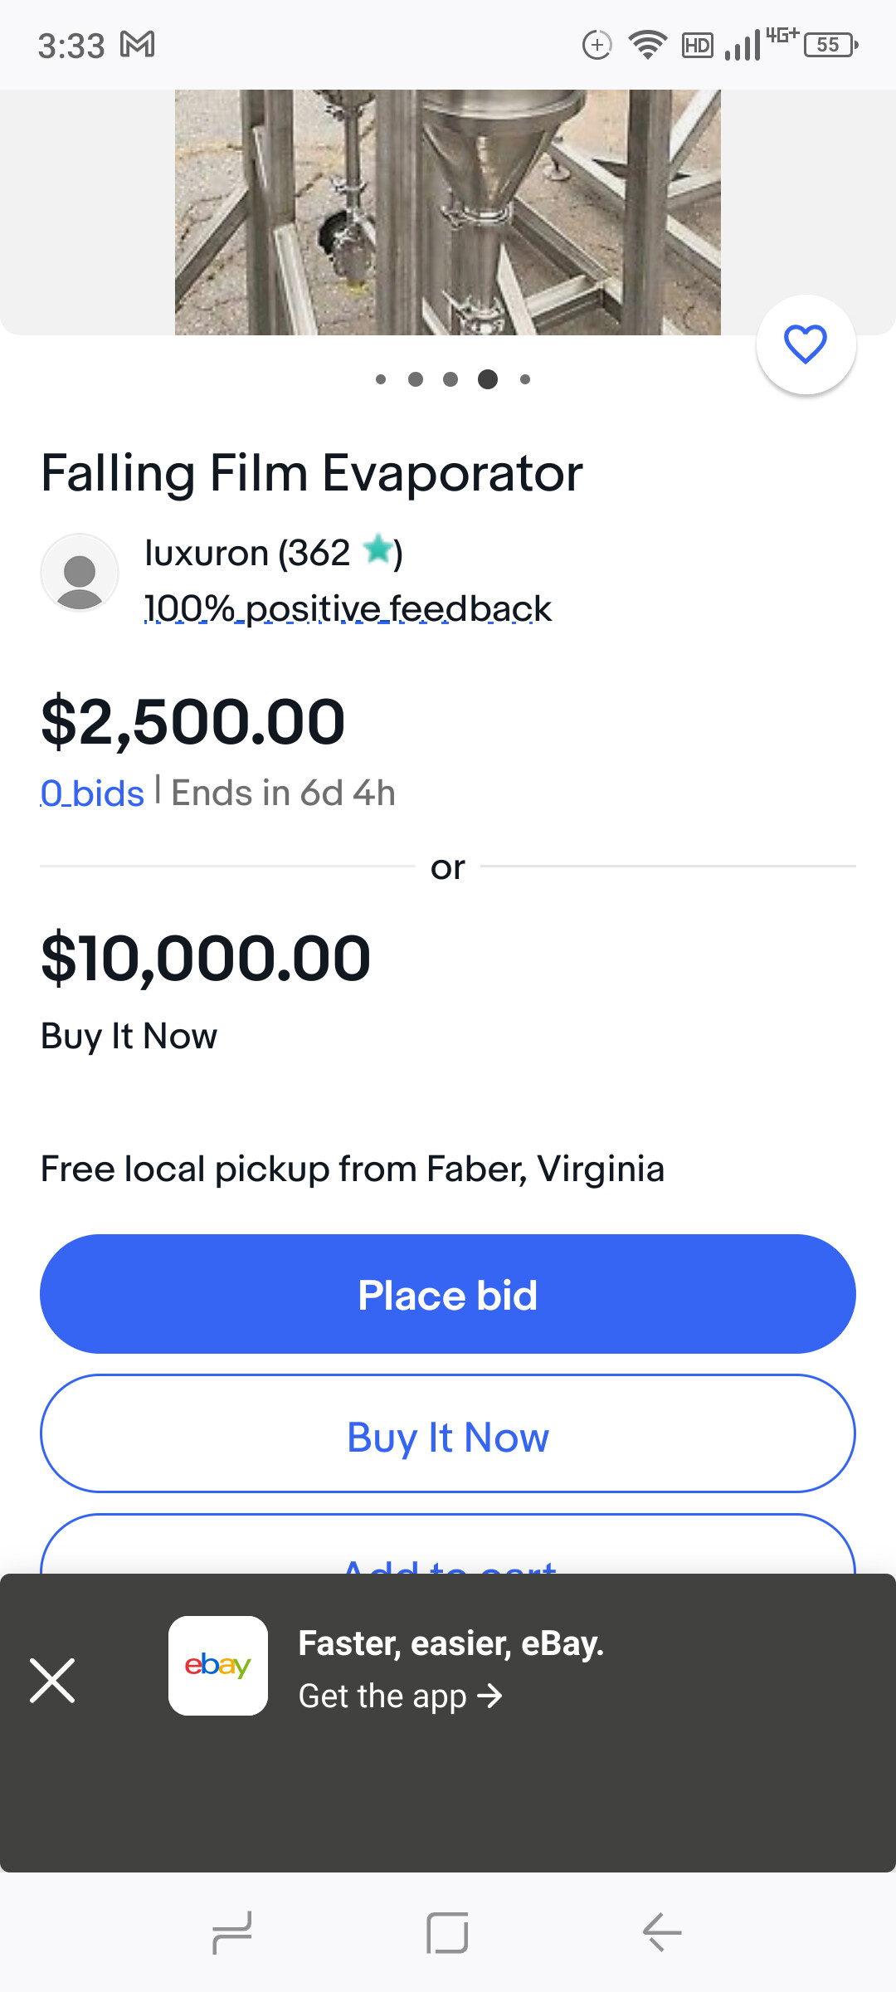Screen dimensions: 896x1992
Task: Select the second image carousel dot
Action: [416, 379]
